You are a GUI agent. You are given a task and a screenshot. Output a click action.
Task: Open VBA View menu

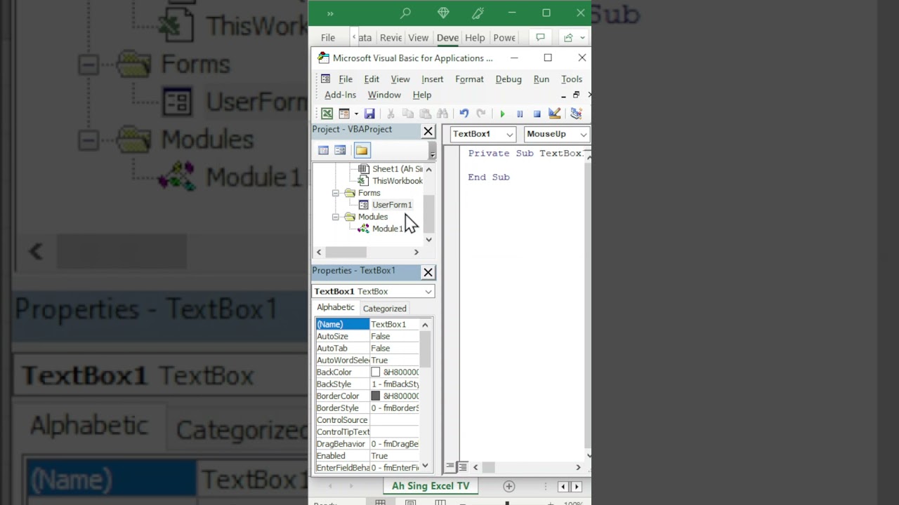(400, 79)
